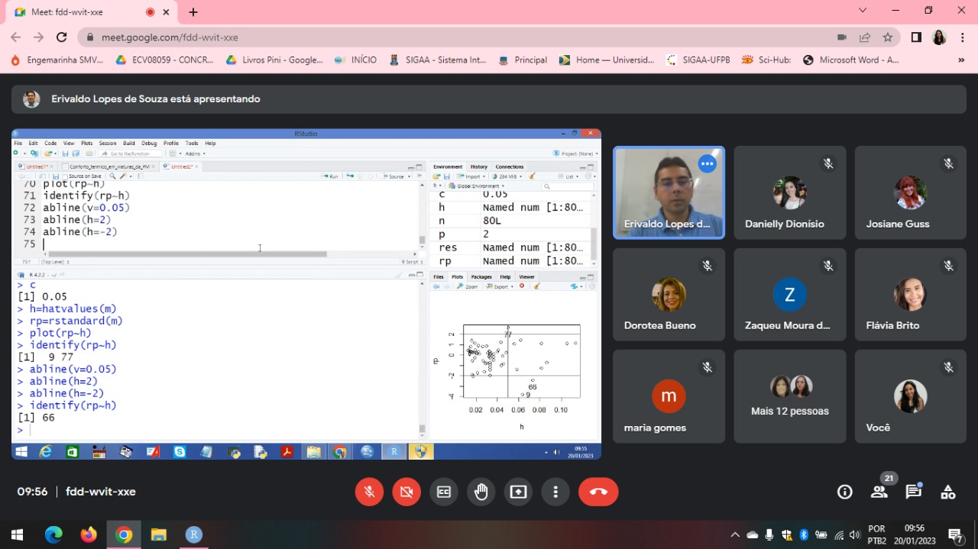Open the chat messages panel
Screen dimensions: 978x549
point(914,492)
